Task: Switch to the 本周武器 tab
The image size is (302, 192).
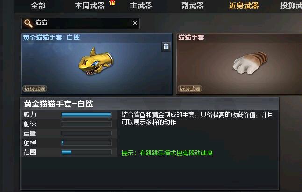Action: [90, 6]
